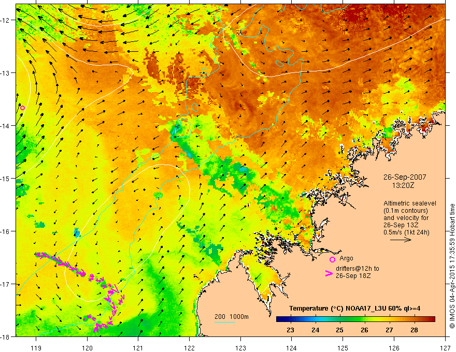The height and width of the screenshot is (352, 456).
Task: Click the 'Argo' legend label
Action: click(346, 258)
